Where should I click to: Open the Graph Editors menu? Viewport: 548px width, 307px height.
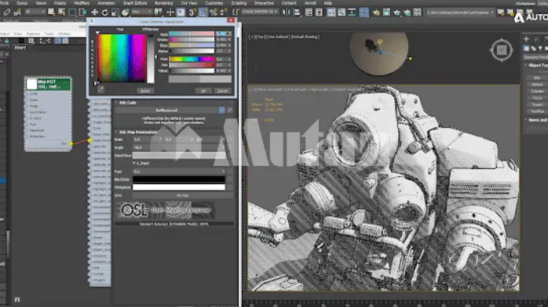[x=135, y=3]
